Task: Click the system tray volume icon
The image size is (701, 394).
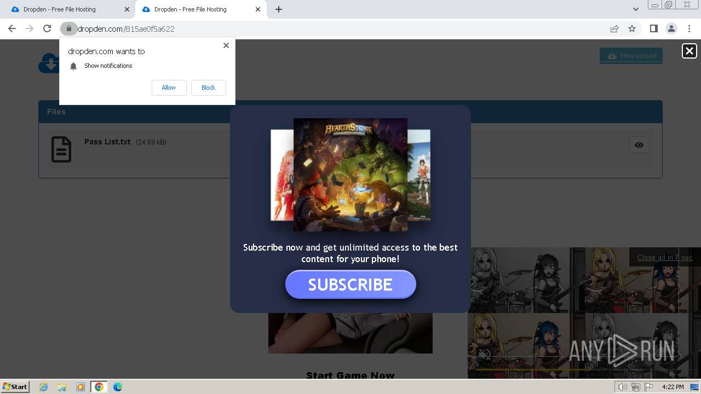Action: 623,387
